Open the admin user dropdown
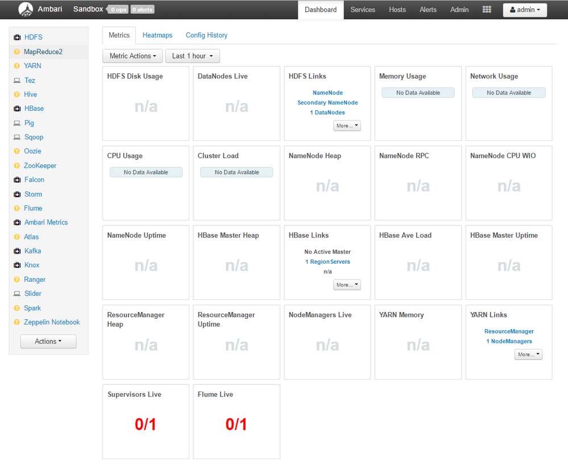568x466 pixels. click(x=525, y=10)
